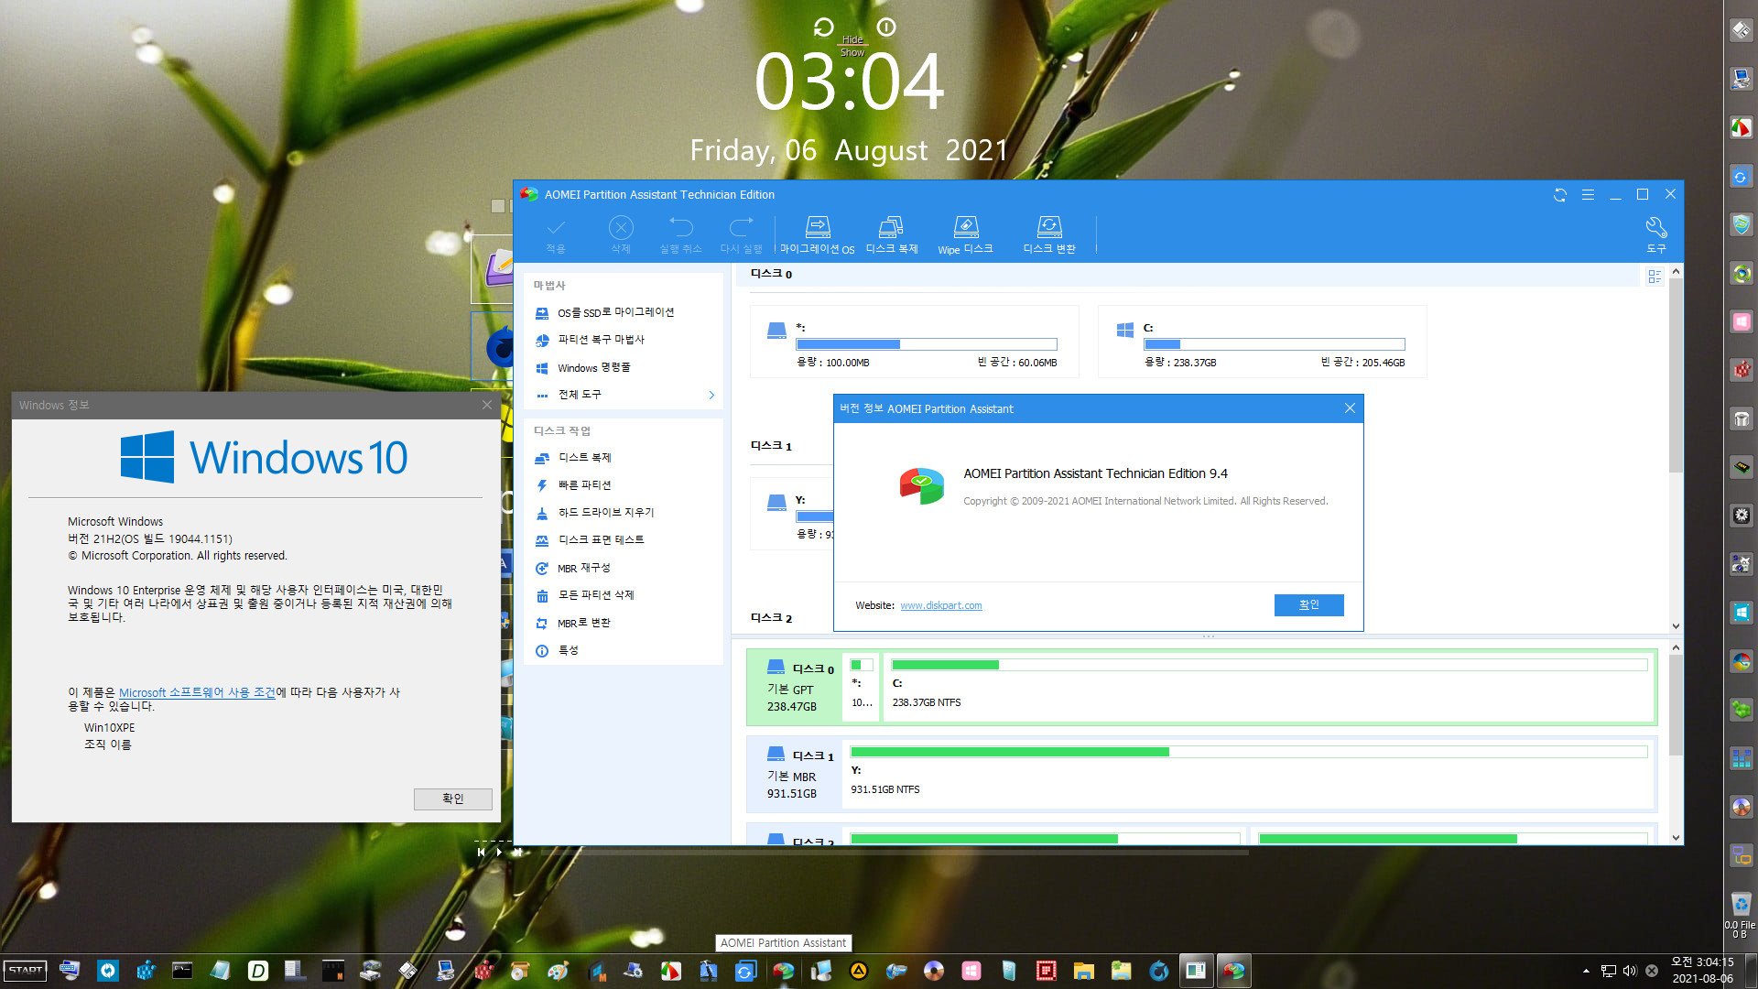1758x989 pixels.
Task: Click the Hide toggle on clock widget
Action: coord(852,39)
